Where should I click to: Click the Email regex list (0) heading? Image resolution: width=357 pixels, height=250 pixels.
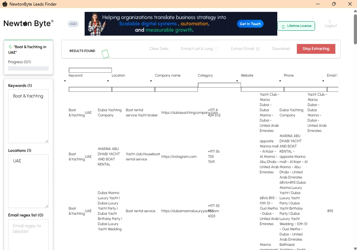pos(26,215)
